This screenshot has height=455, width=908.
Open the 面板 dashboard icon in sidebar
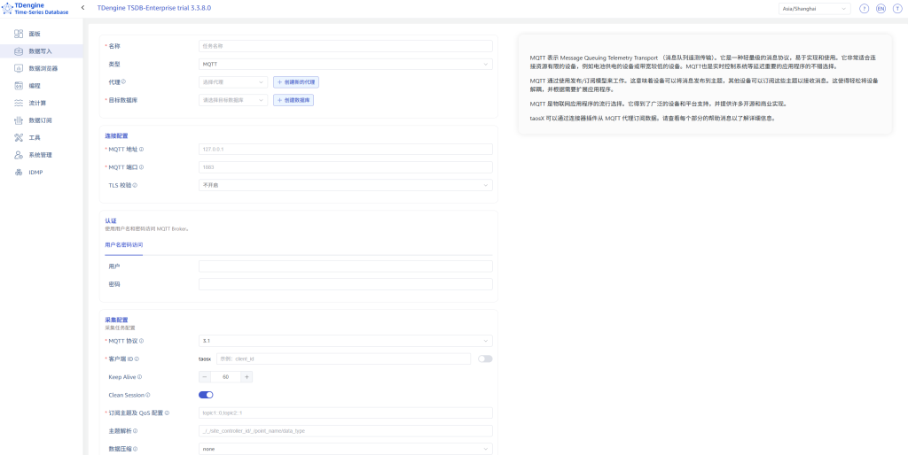pyautogui.click(x=19, y=35)
